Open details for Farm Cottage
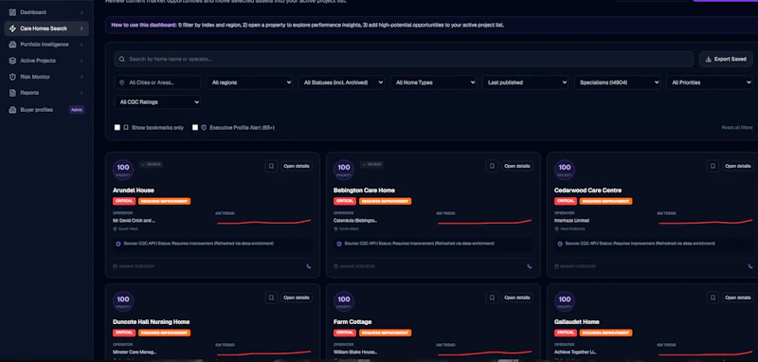 [517, 298]
